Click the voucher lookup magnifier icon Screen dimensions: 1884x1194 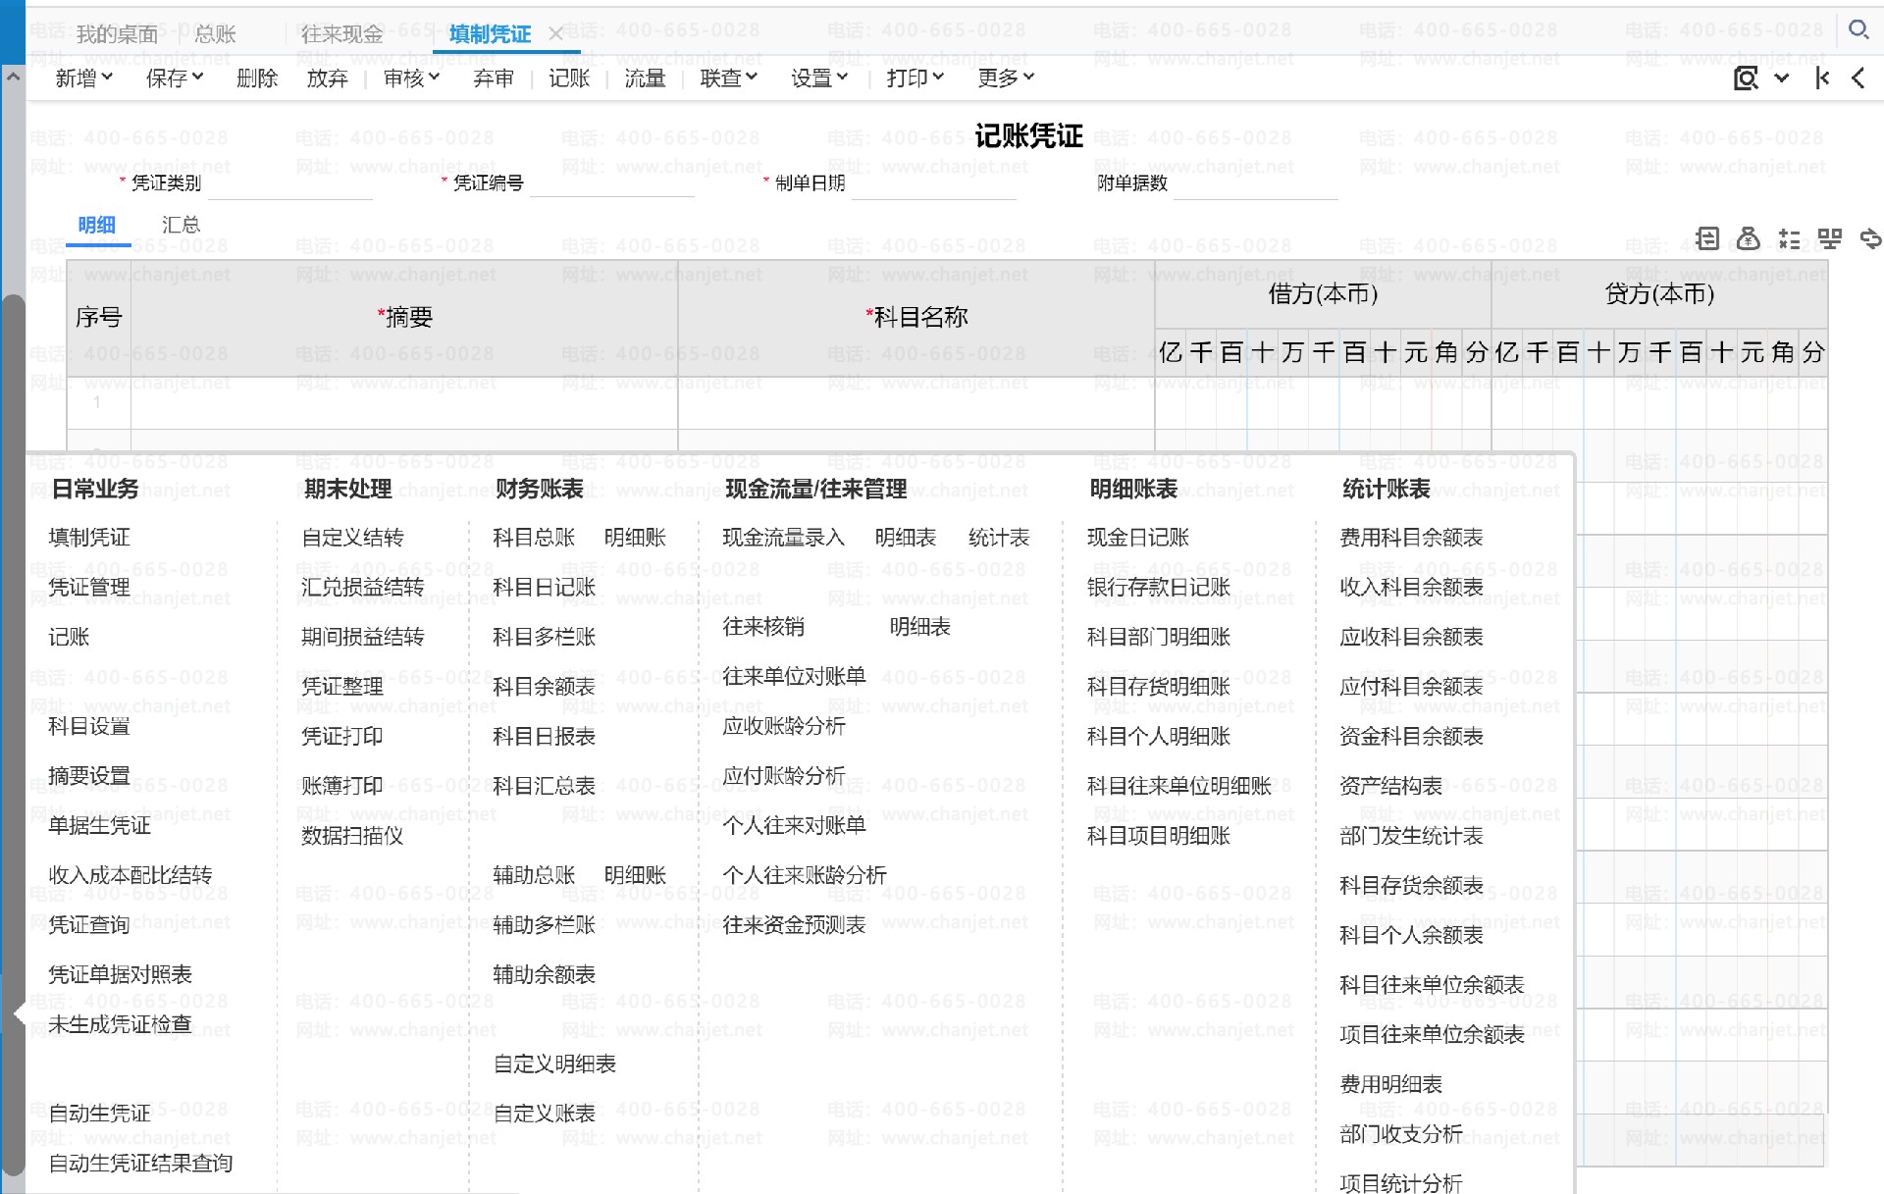coord(1746,78)
